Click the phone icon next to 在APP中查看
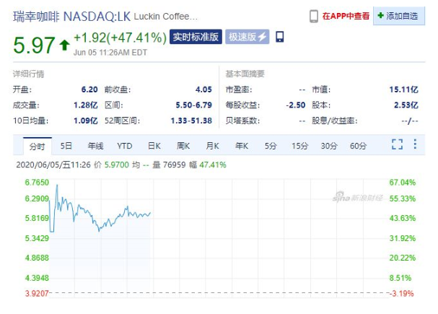Screen dimensions: 438x314 [x=313, y=15]
